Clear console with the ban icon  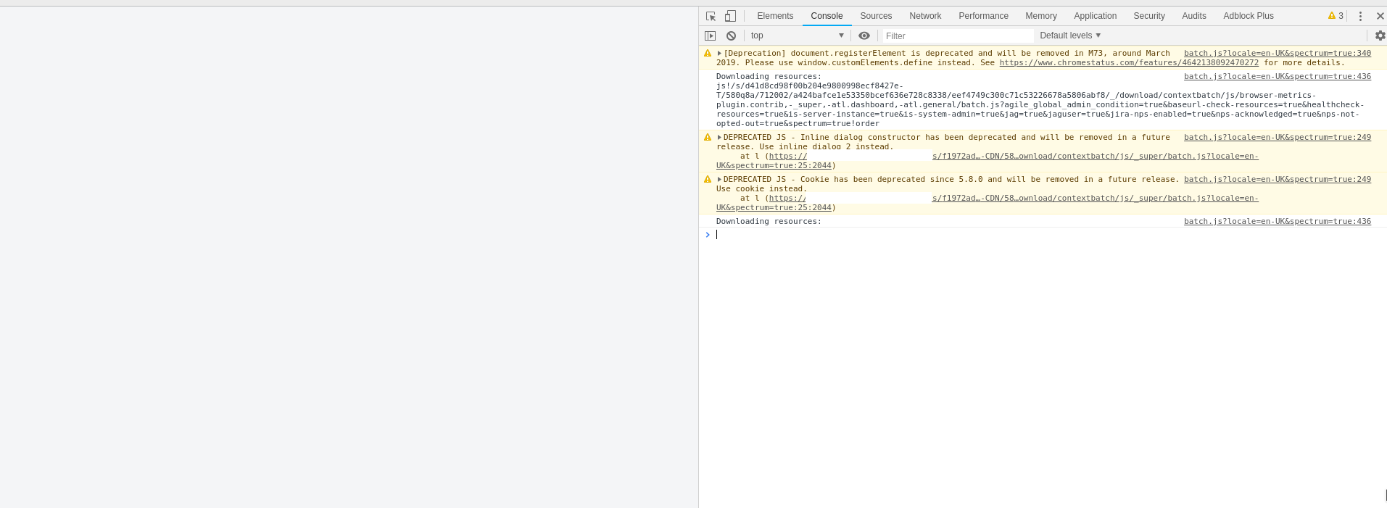(x=731, y=36)
